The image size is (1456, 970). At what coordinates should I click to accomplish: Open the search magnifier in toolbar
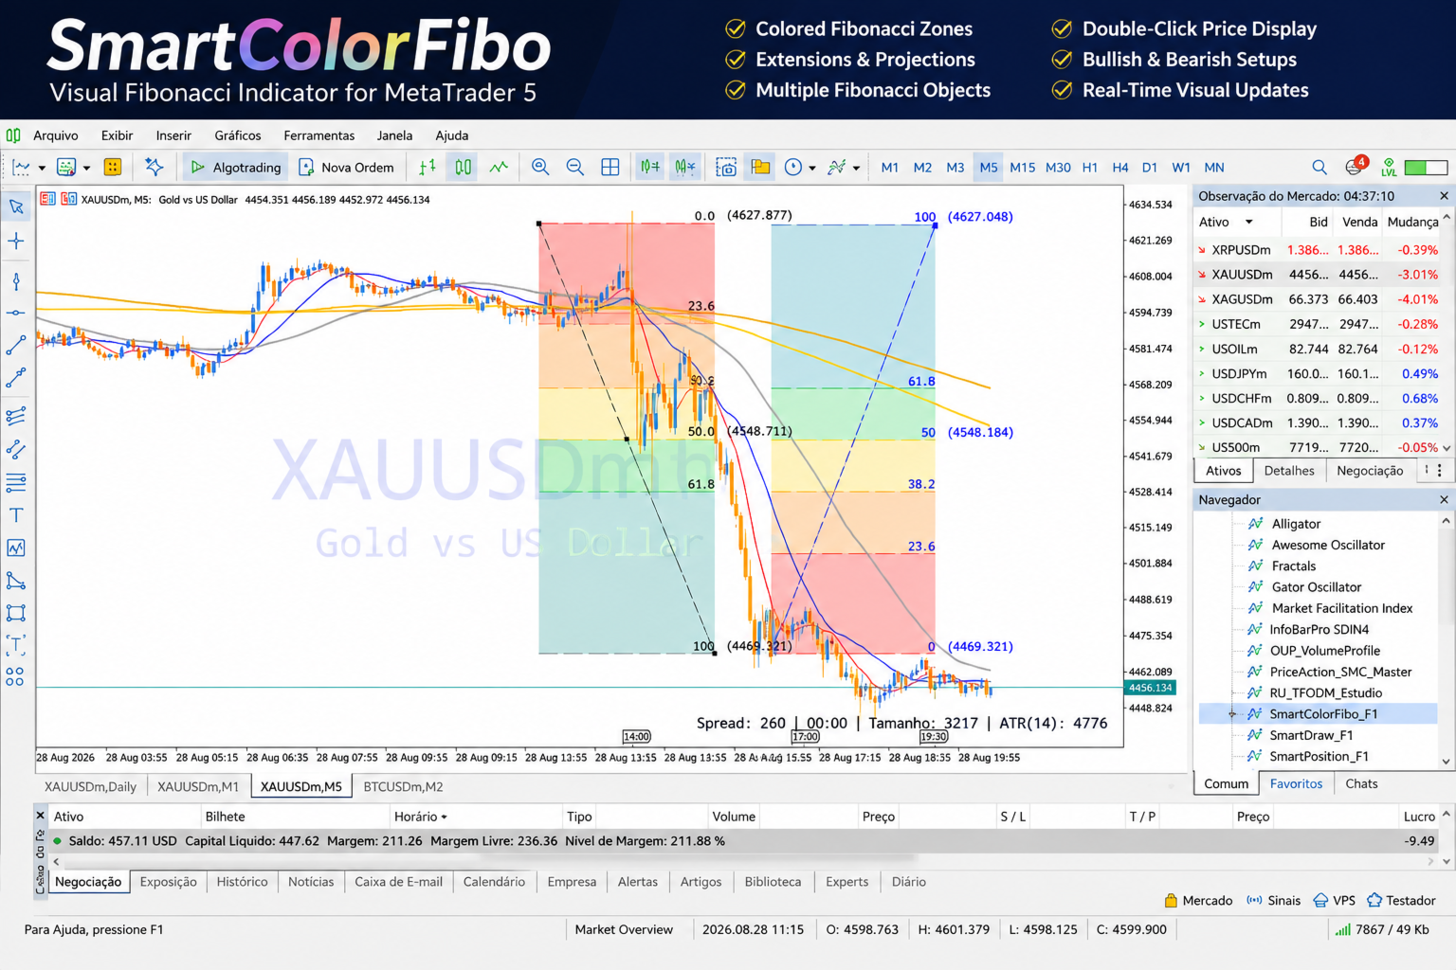point(1319,168)
